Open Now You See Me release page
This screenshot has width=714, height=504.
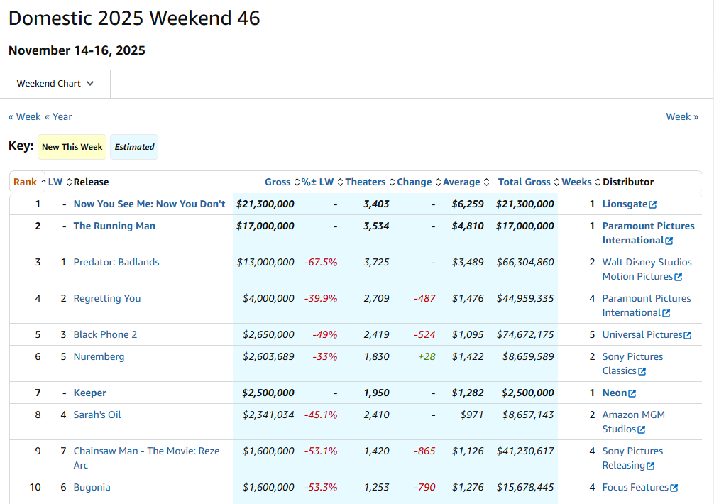coord(149,204)
